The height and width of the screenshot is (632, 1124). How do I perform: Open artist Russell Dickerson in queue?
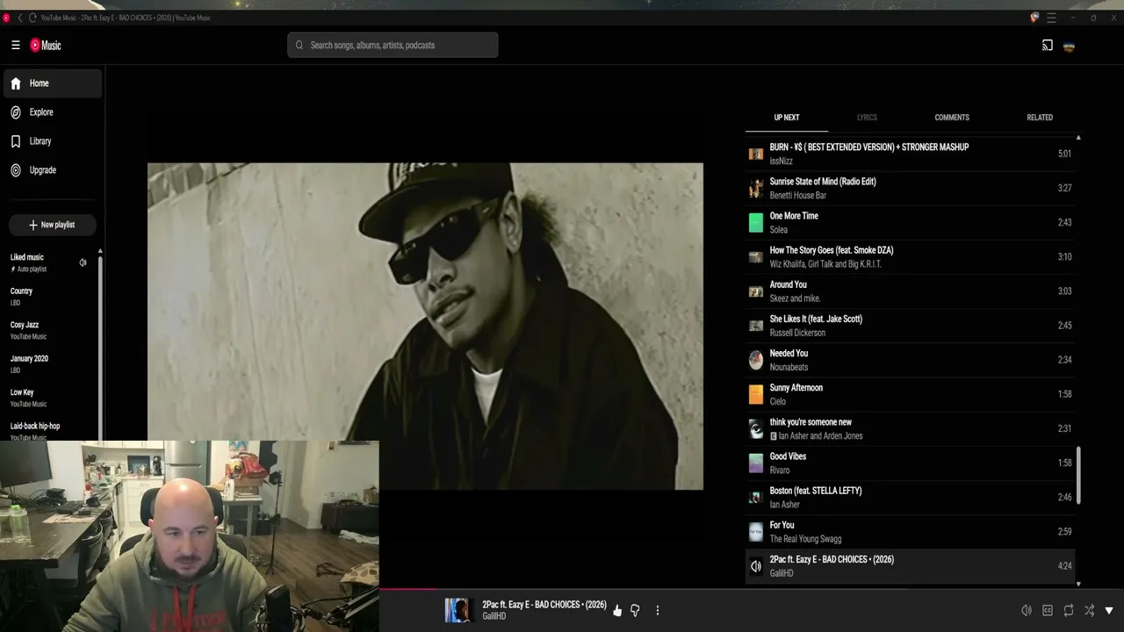click(797, 333)
